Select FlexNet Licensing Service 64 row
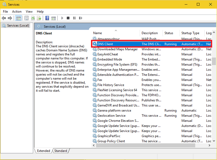 pos(152,90)
